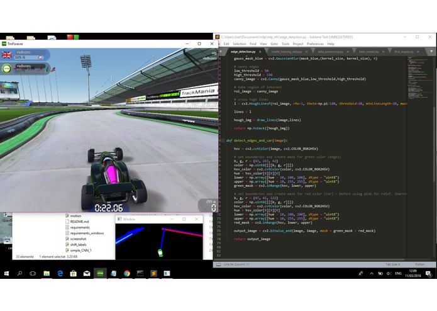Open the People tray icon

[x=361, y=273]
